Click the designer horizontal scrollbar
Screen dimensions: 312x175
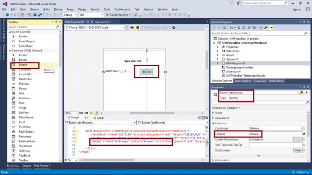pos(152,113)
